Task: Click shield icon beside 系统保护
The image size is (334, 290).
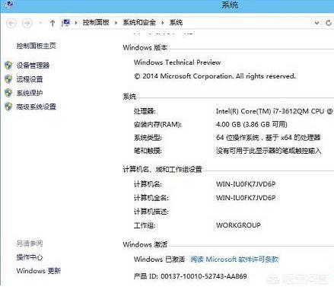Action: [8, 93]
